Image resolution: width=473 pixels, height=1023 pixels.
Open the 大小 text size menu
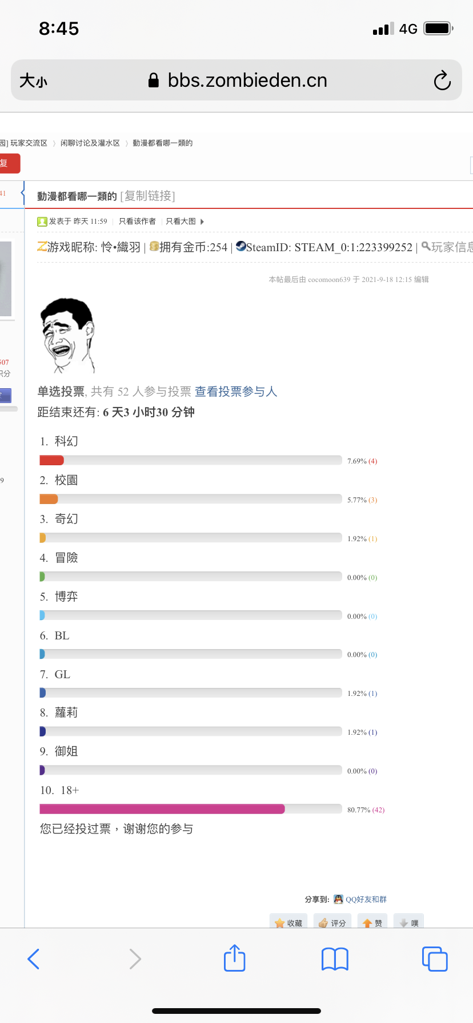33,80
